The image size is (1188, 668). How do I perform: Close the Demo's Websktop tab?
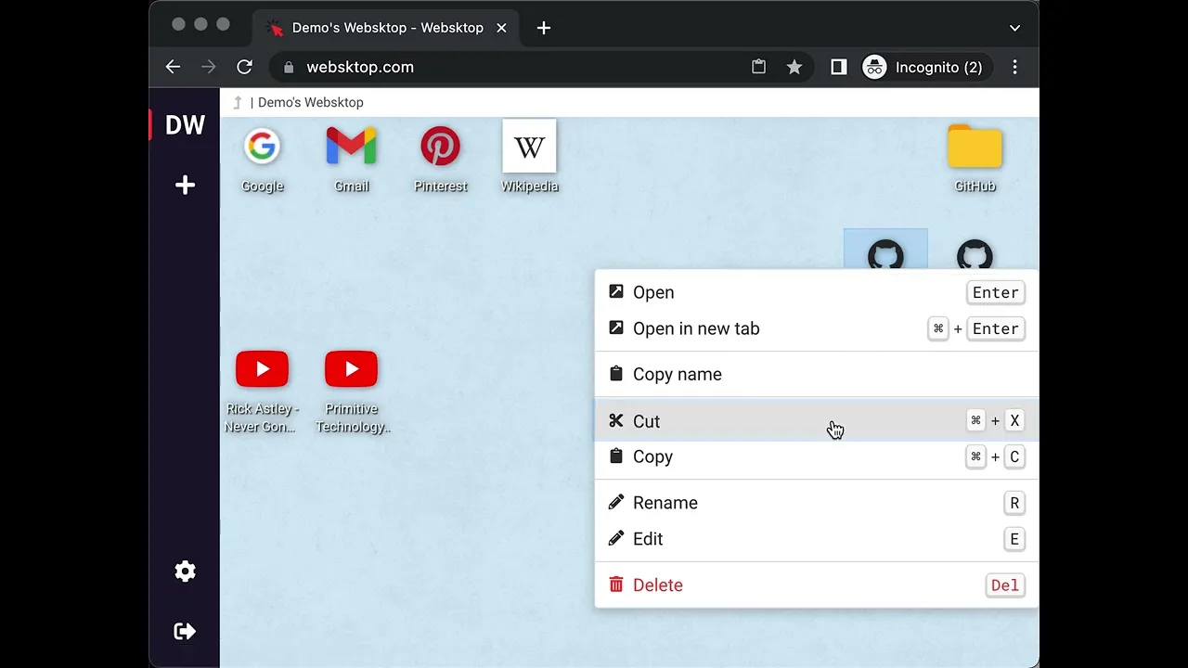(501, 28)
